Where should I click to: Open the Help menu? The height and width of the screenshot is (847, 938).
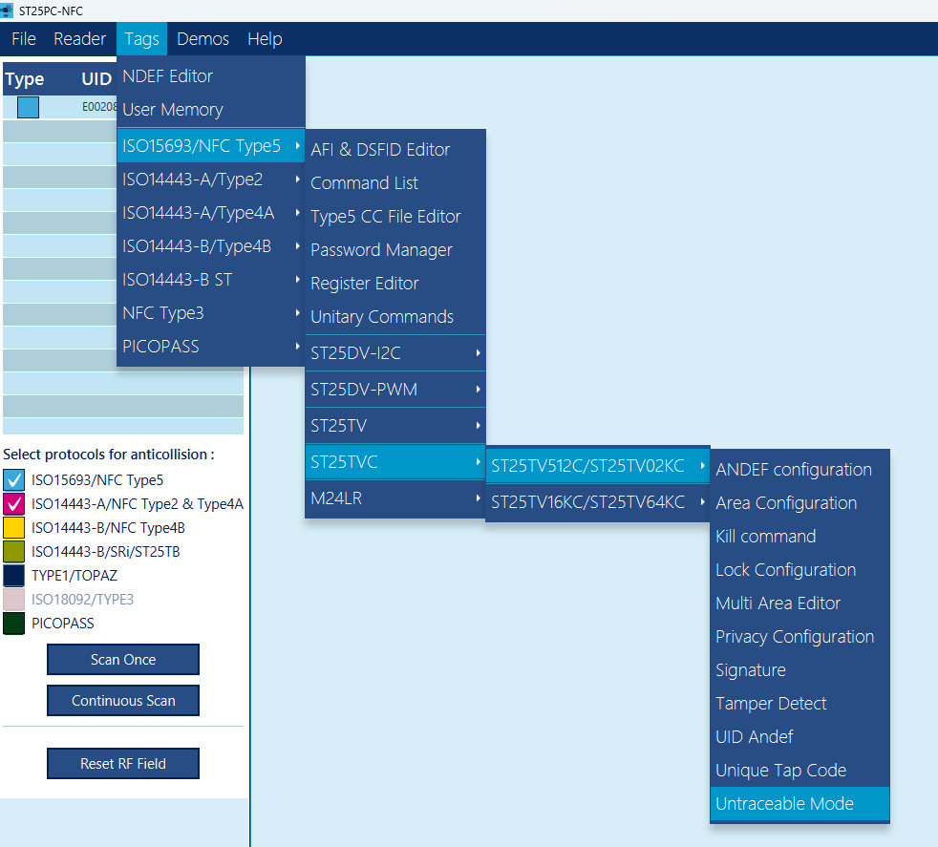pos(265,39)
